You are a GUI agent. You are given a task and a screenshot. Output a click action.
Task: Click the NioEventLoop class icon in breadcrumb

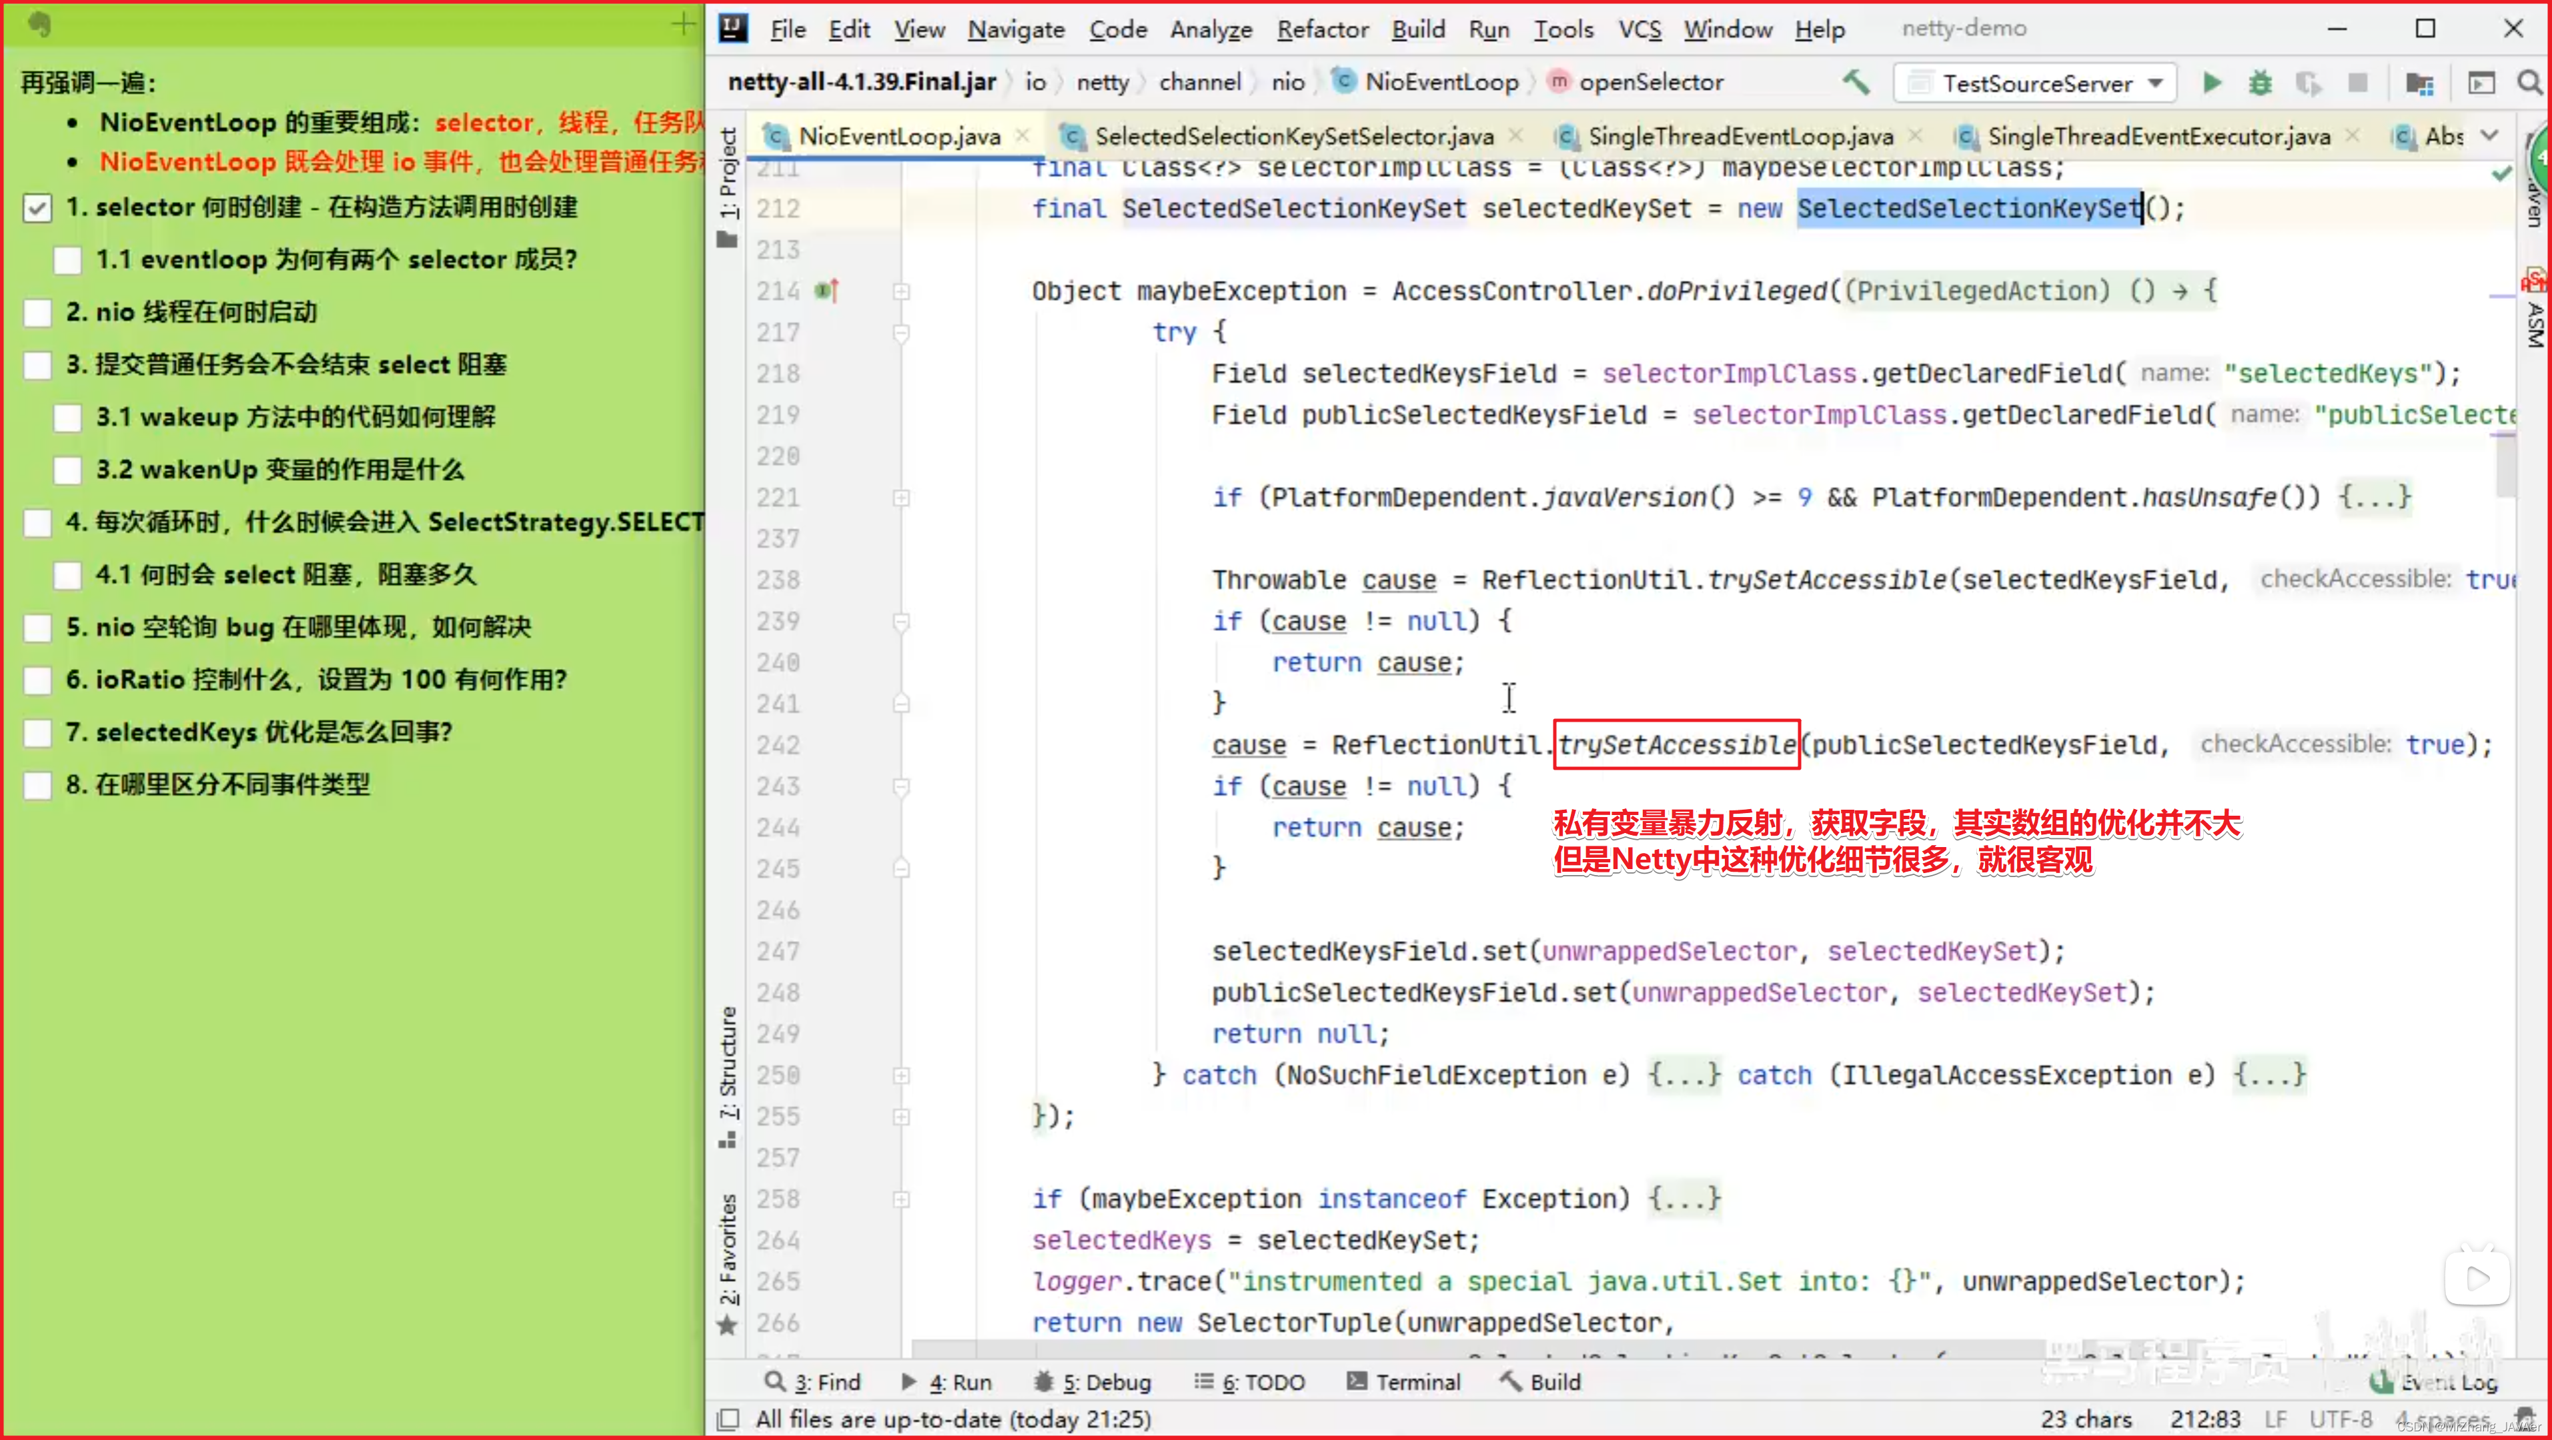click(x=1343, y=81)
